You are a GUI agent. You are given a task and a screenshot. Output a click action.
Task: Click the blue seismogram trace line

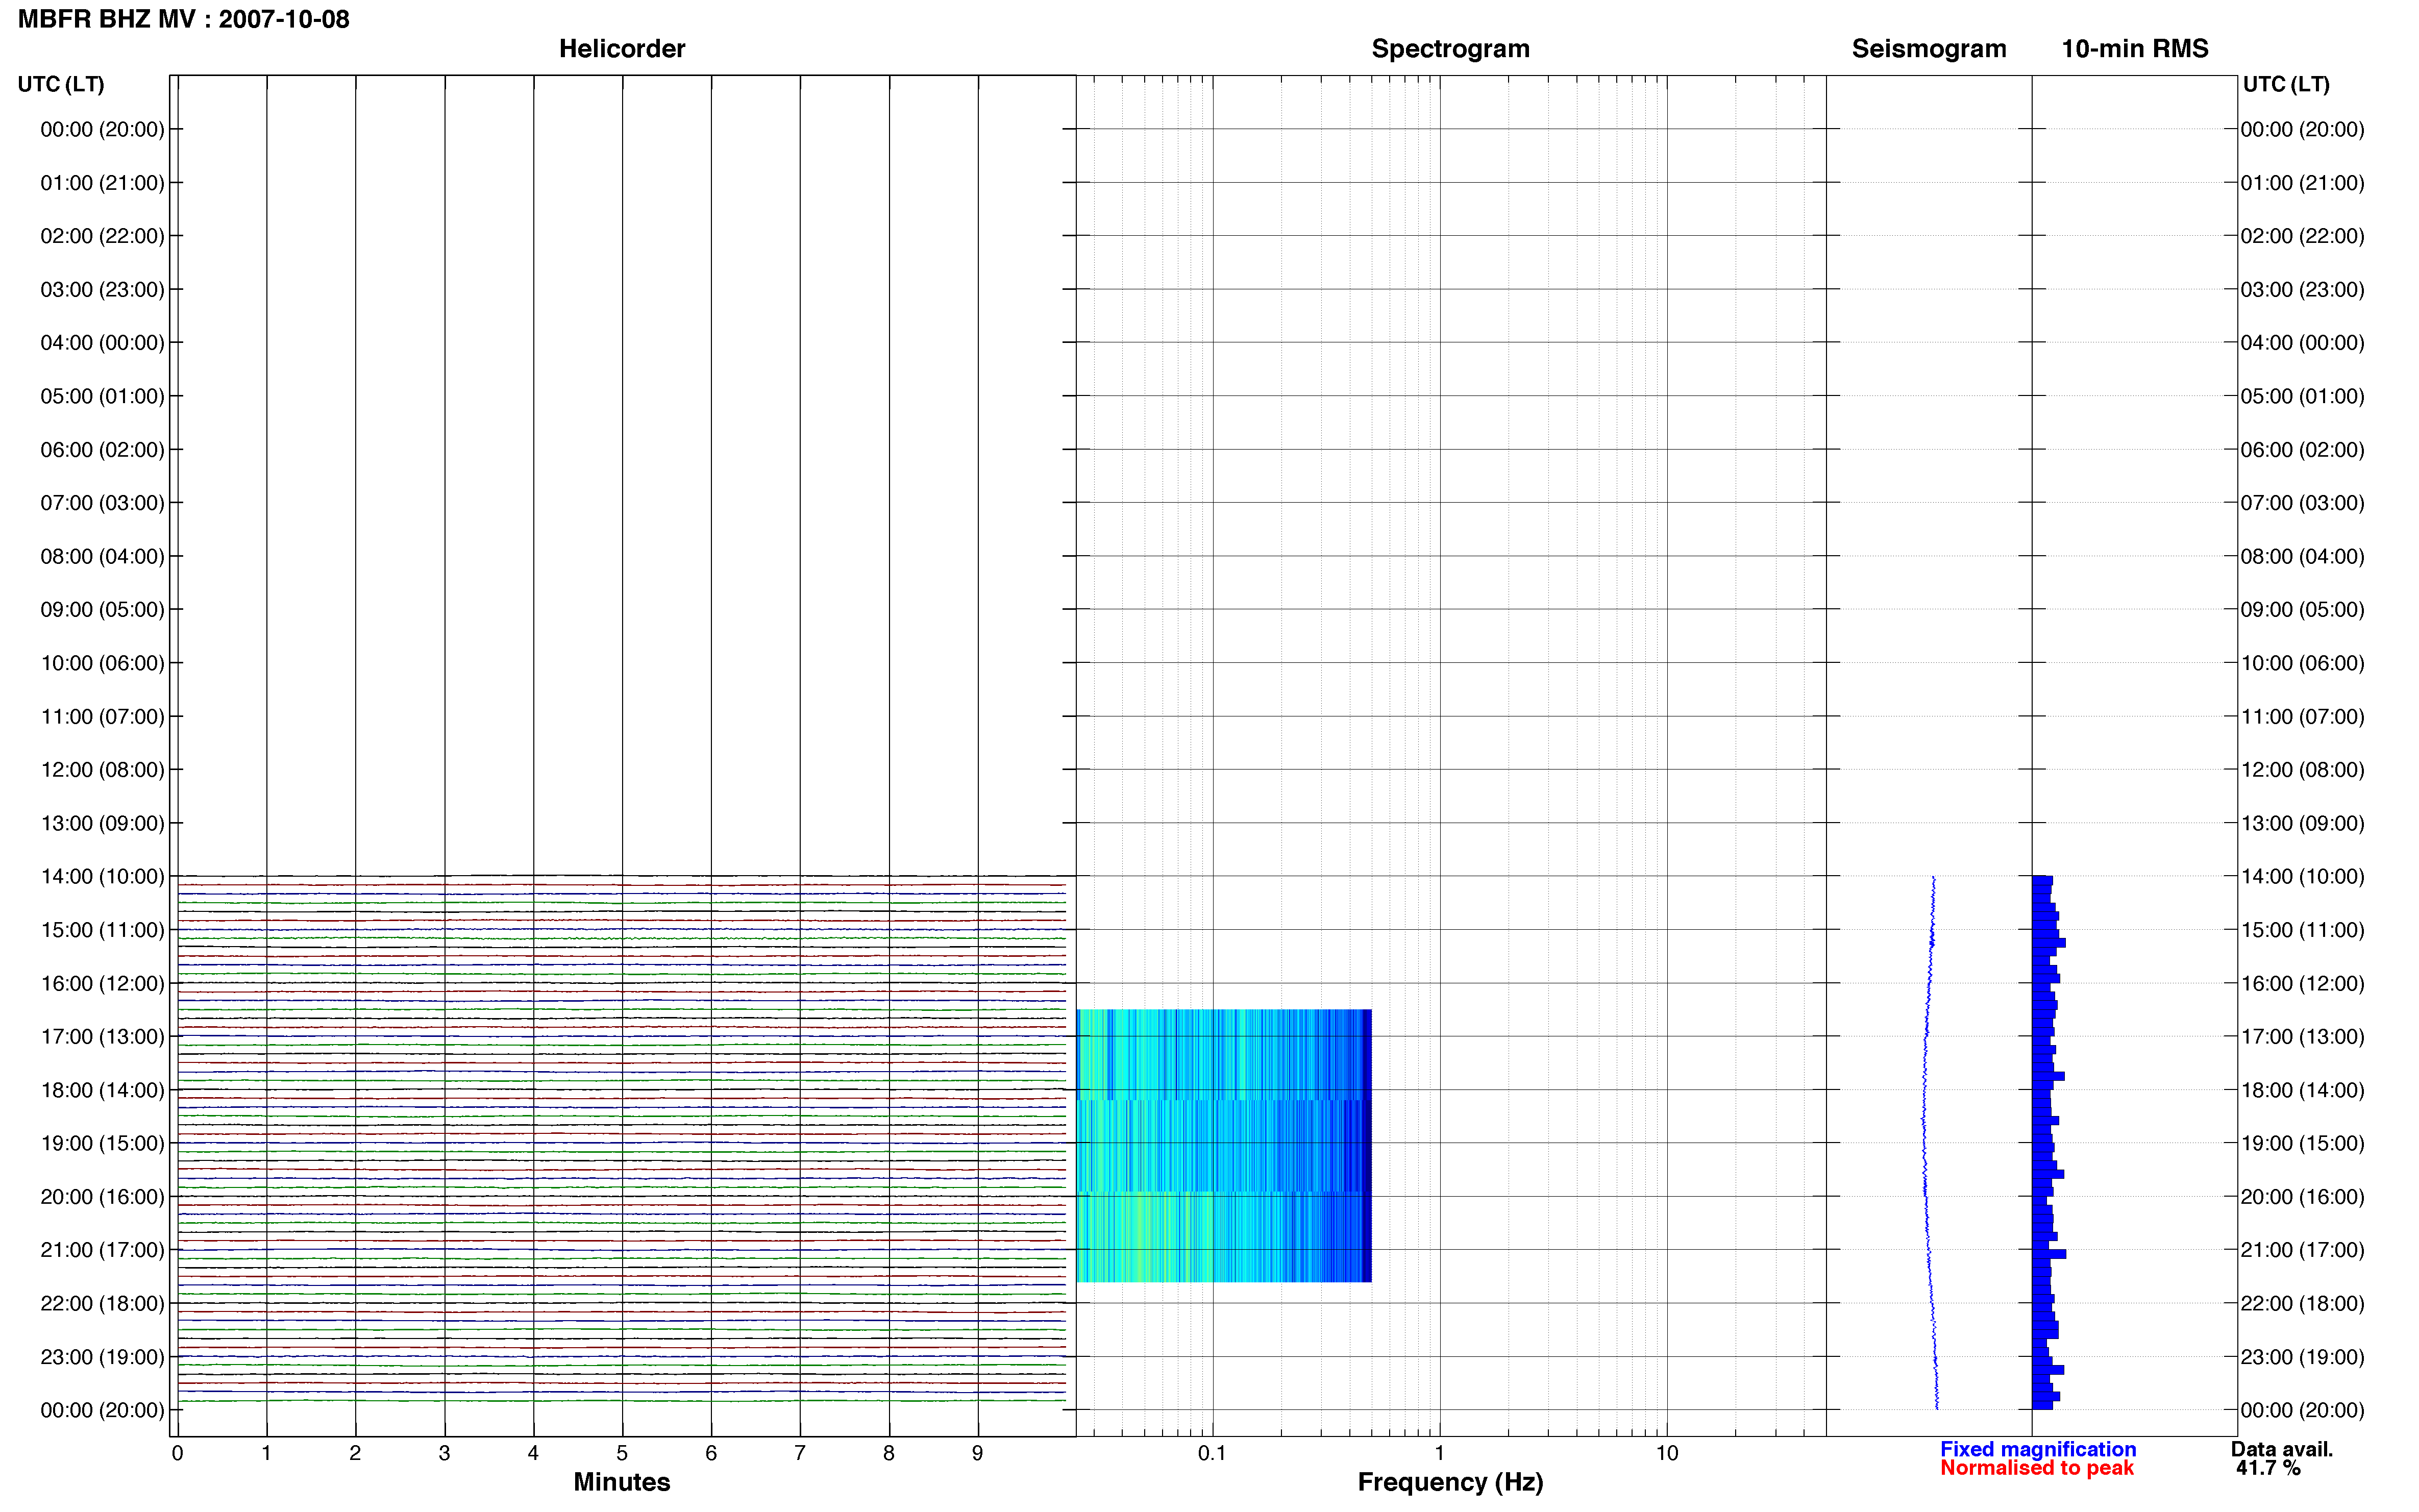tap(1929, 1142)
